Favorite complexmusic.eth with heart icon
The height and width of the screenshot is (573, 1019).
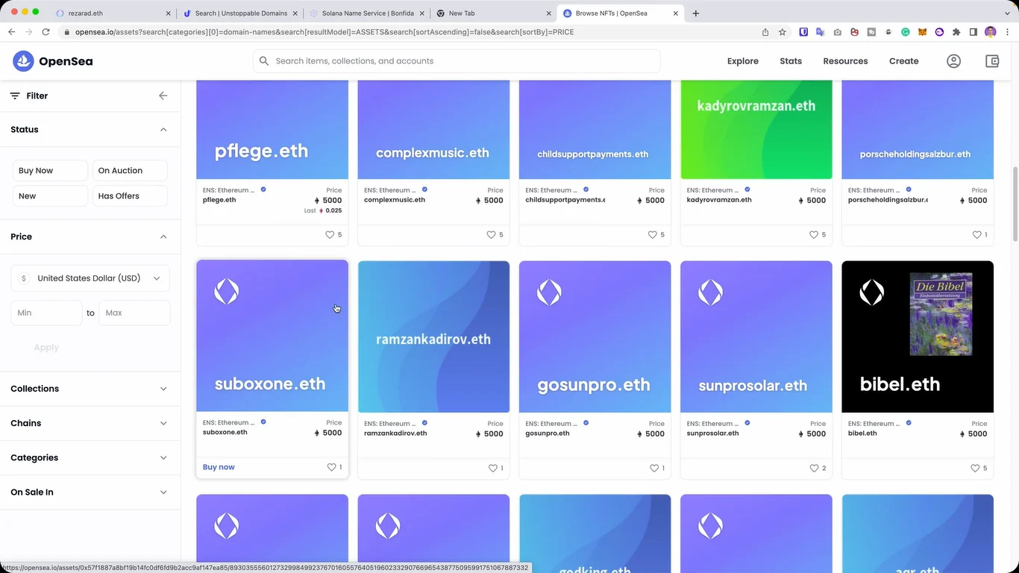(x=491, y=234)
